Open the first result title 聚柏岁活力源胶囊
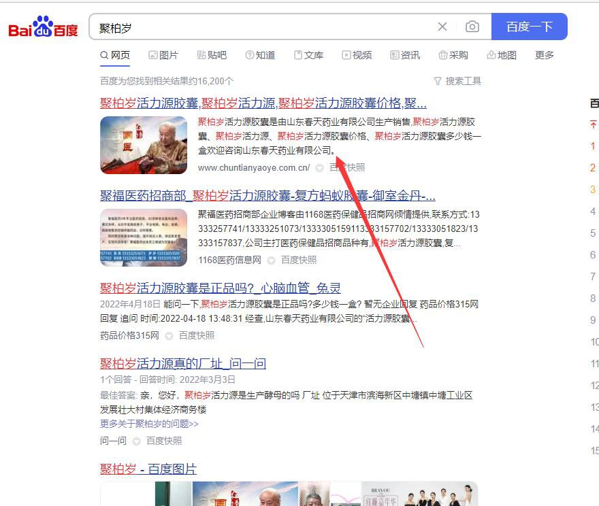Screen dimensions: 599x506 (263, 103)
